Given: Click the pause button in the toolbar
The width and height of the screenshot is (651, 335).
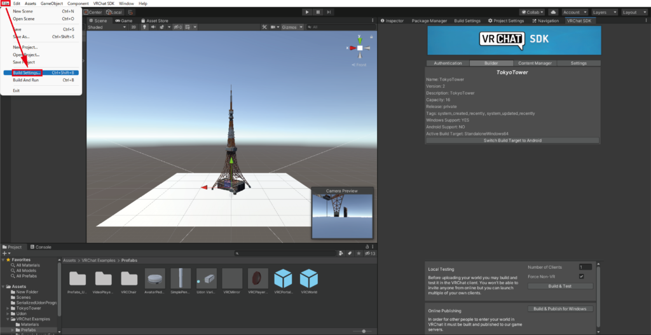Looking at the screenshot, I should tap(318, 12).
